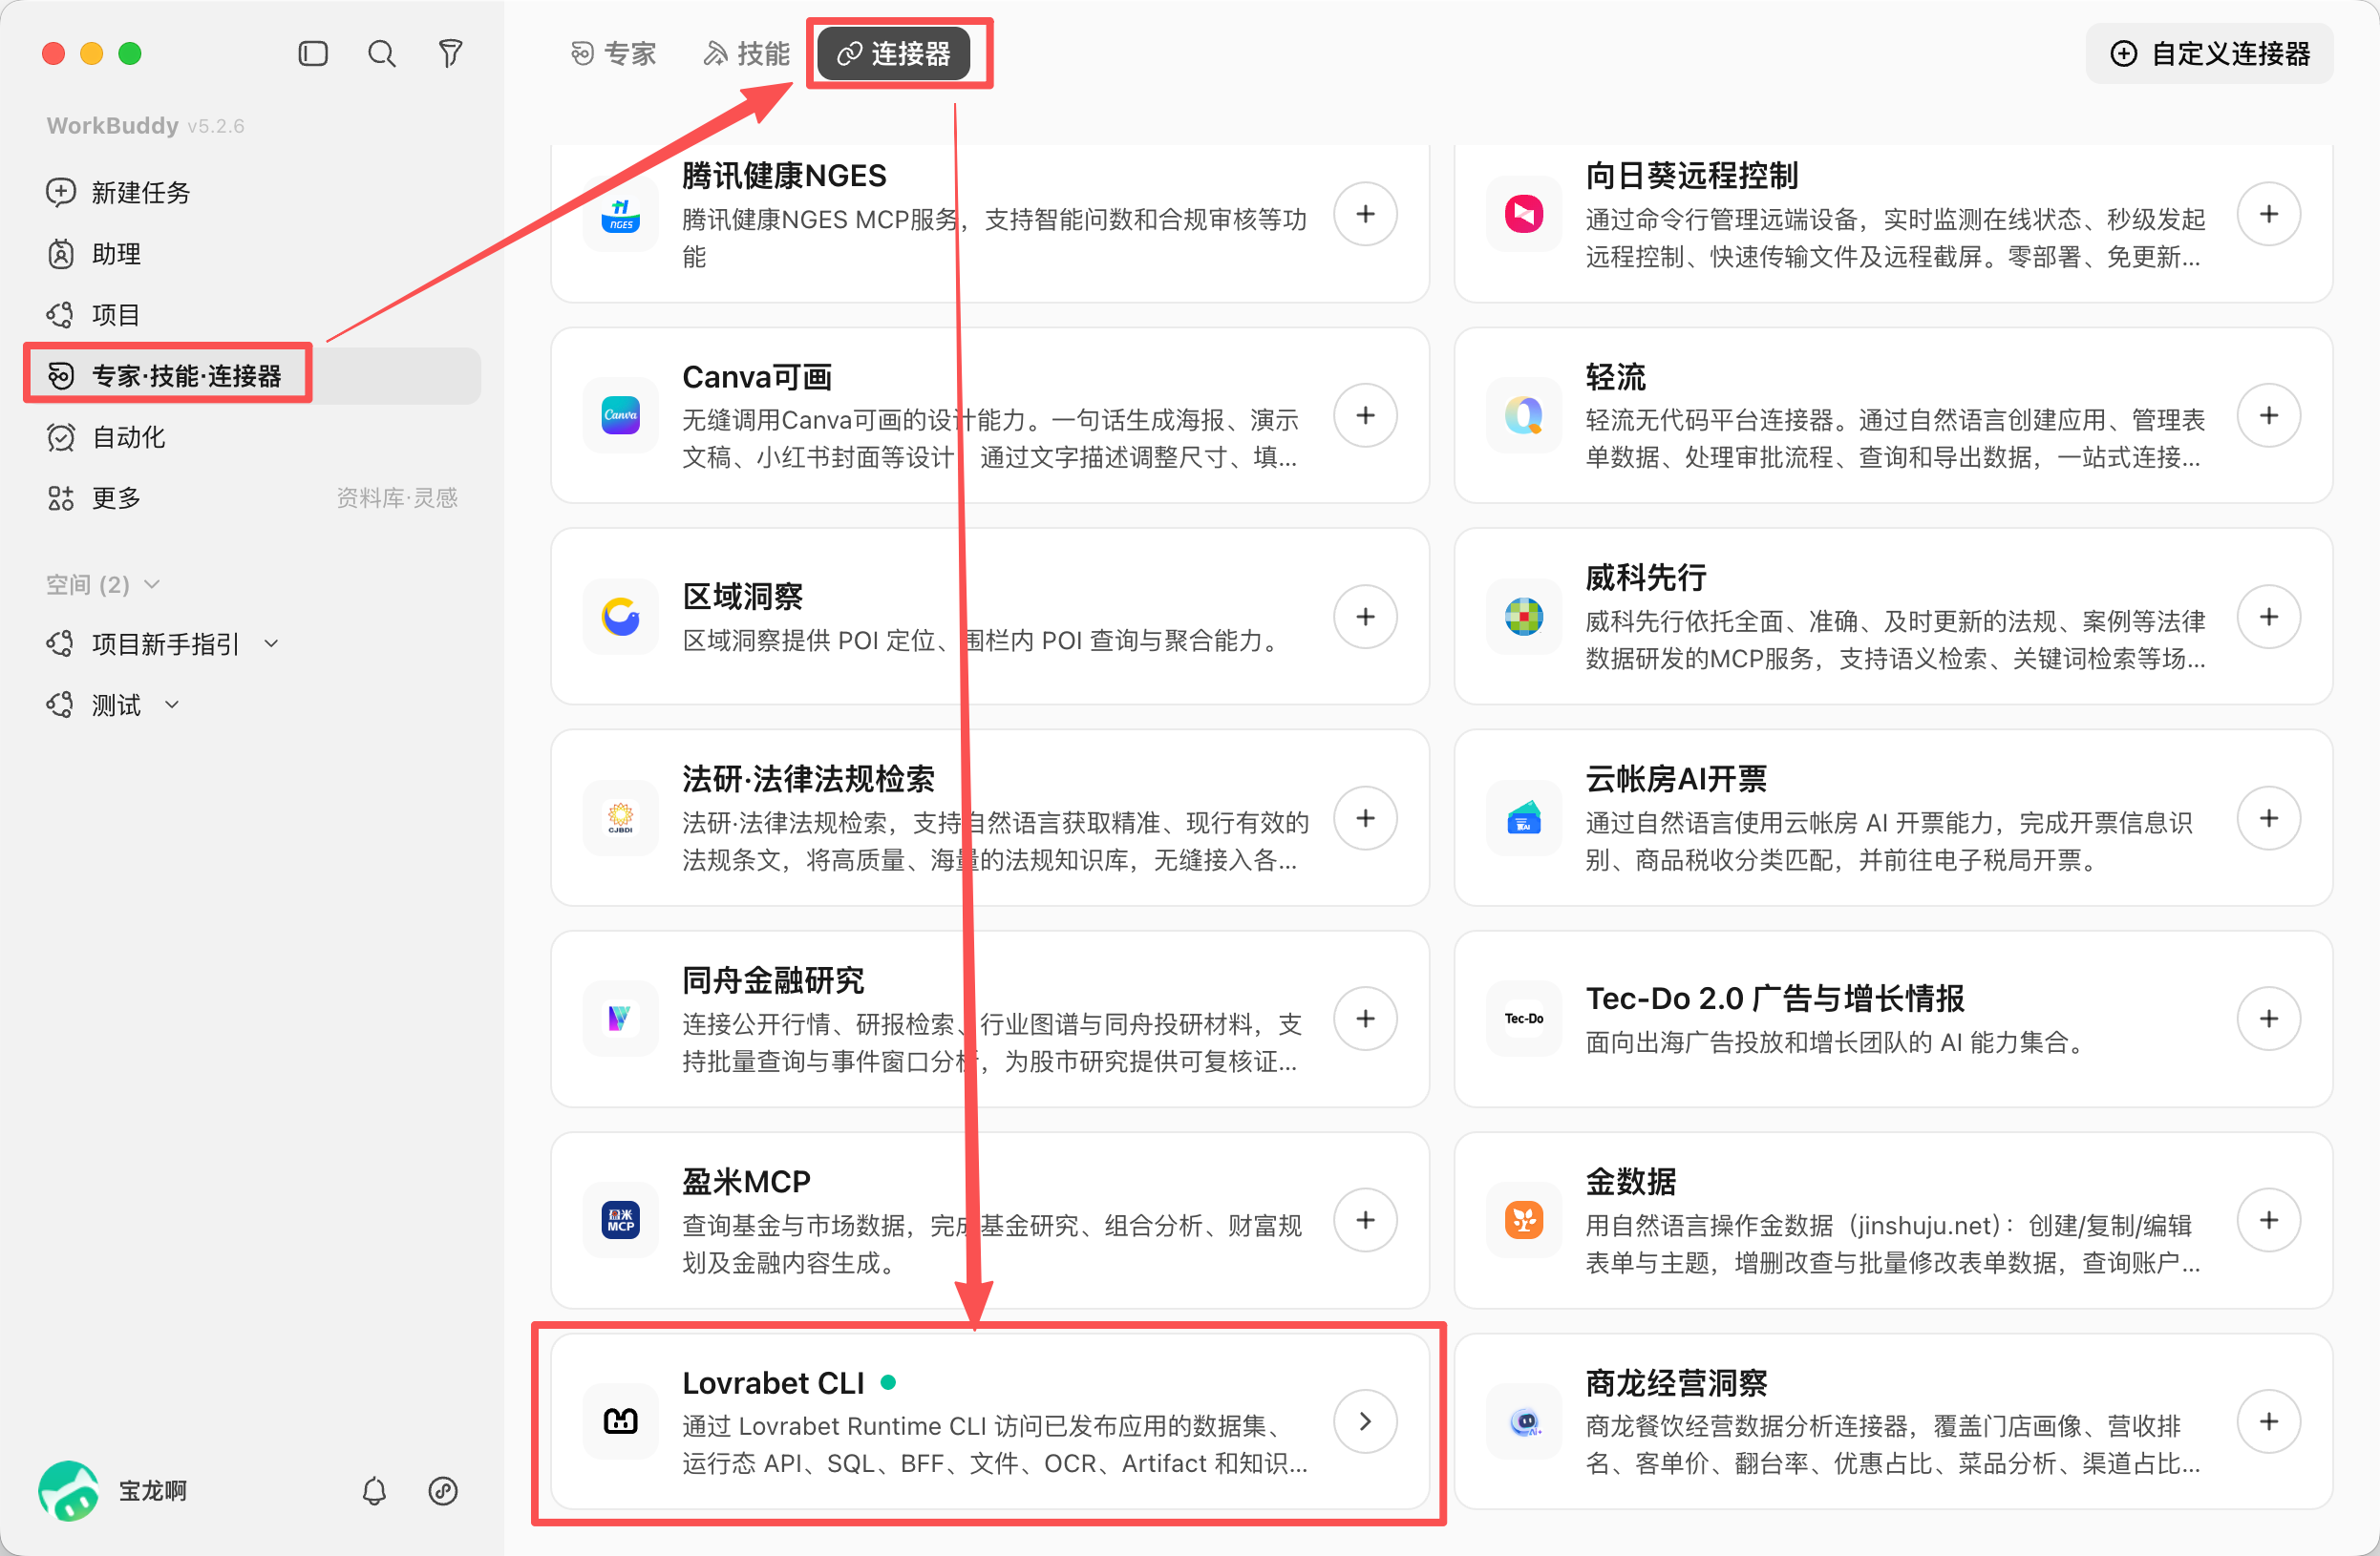Add the 腾讯健康NGES connector
Viewport: 2380px width, 1556px height.
pos(1365,214)
